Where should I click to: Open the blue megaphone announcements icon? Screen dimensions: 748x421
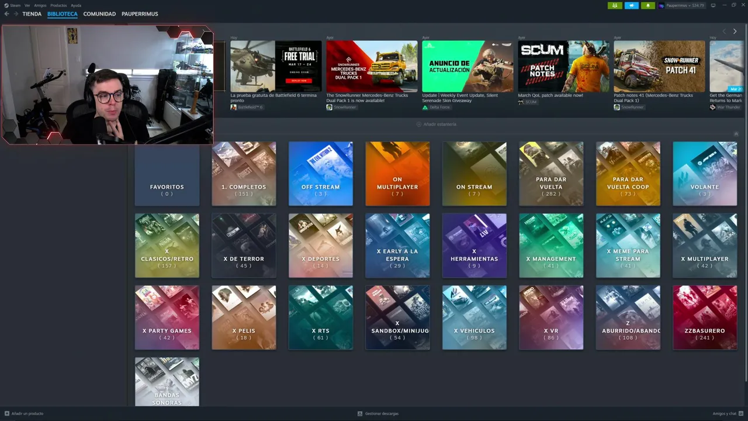[x=632, y=5]
